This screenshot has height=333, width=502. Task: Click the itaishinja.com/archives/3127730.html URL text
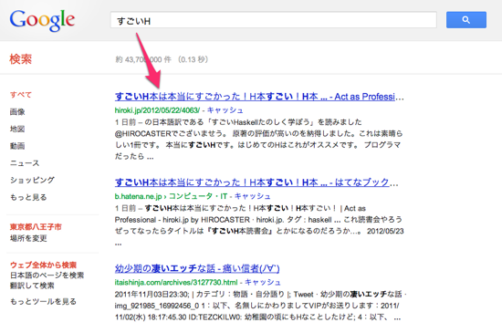pyautogui.click(x=176, y=282)
